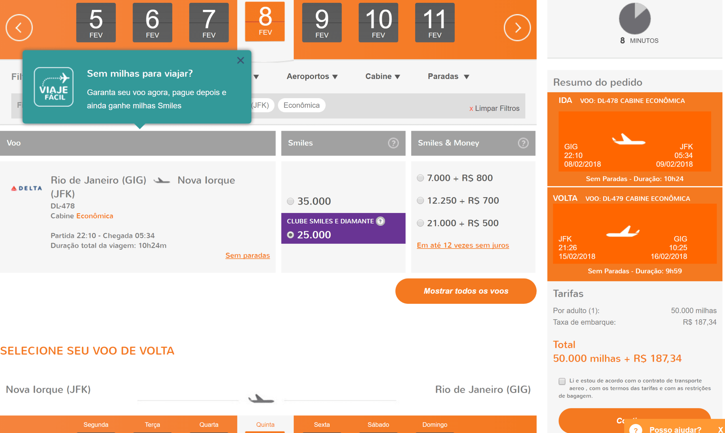Click the return plane icon in summary

[623, 231]
